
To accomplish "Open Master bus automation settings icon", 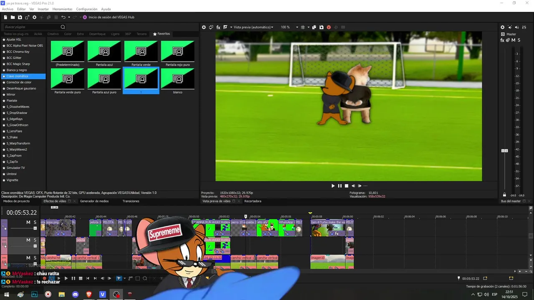I will [x=508, y=40].
